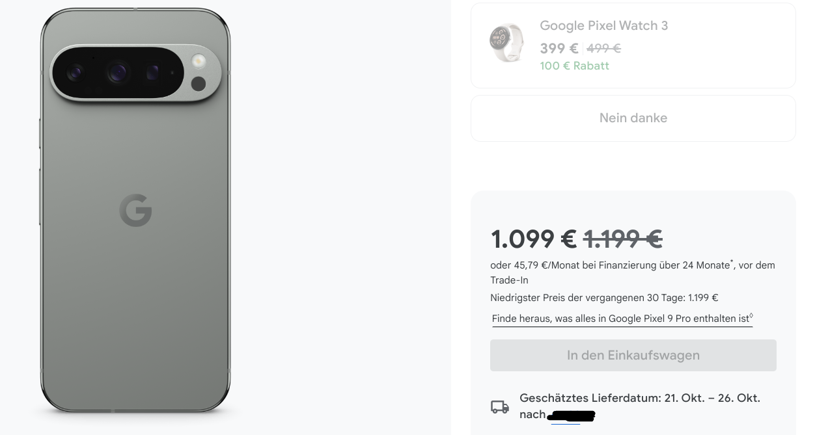This screenshot has width=815, height=435.
Task: Click the 399 € Pixel Watch price
Action: (x=559, y=49)
